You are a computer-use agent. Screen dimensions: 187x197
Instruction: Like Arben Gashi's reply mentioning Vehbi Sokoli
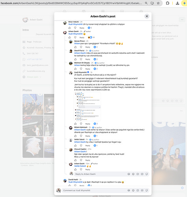[x=75, y=169]
